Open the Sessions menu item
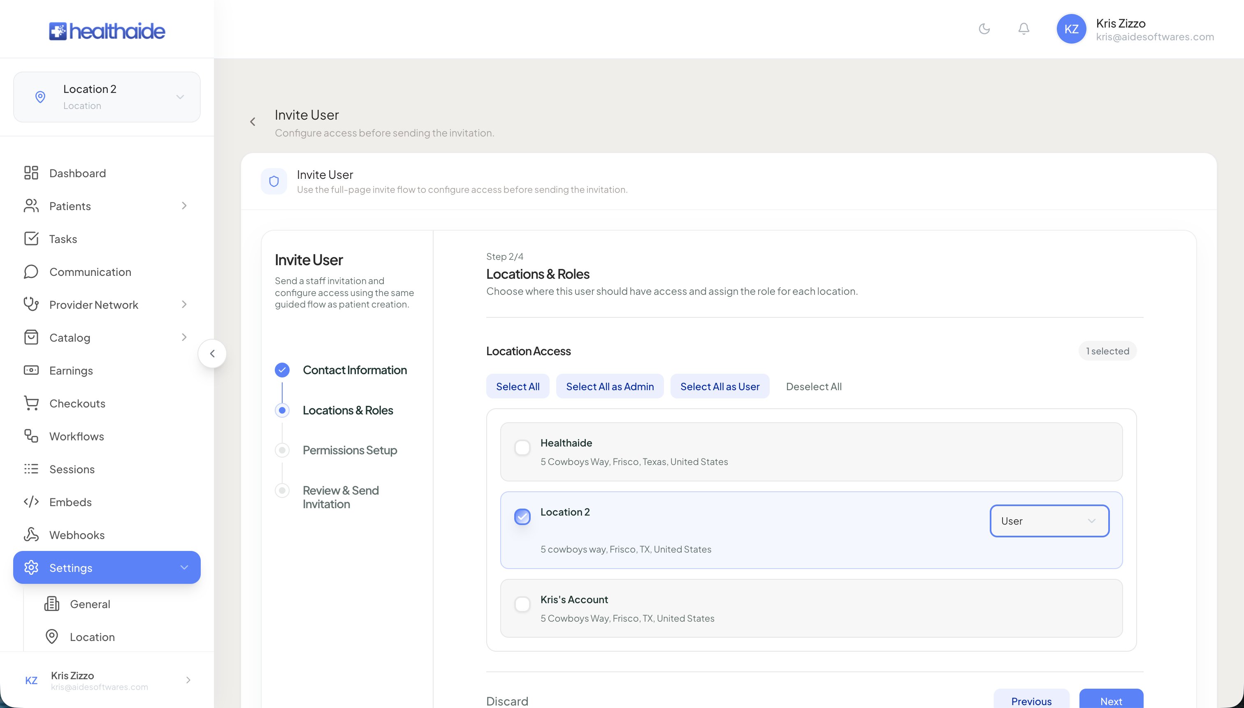 [x=107, y=469]
